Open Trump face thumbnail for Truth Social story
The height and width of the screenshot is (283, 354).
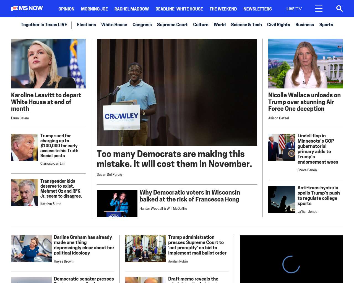25,147
